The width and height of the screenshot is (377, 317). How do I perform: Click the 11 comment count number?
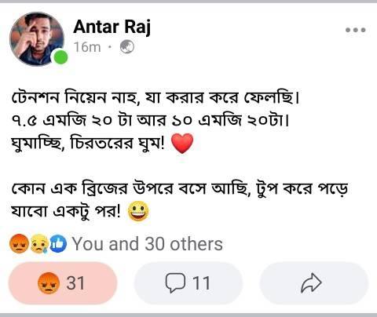tap(201, 283)
